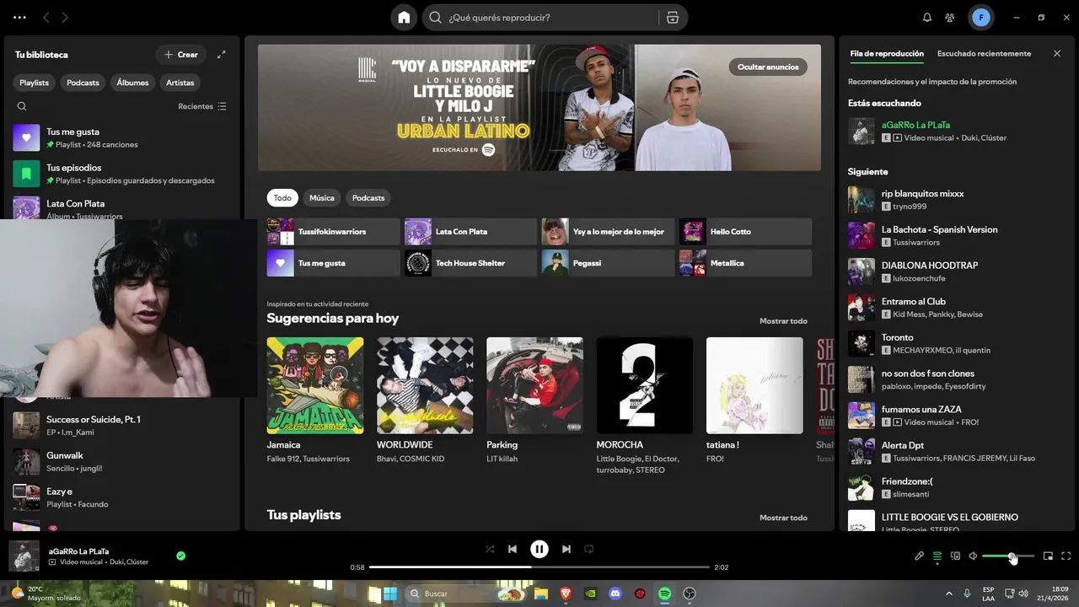Adjust the volume slider
This screenshot has width=1079, height=607.
(x=1008, y=556)
